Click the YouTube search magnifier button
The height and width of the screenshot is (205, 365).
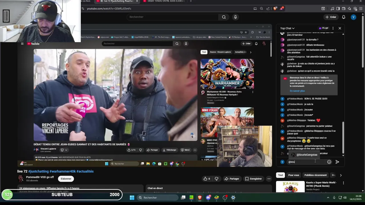click(x=224, y=17)
